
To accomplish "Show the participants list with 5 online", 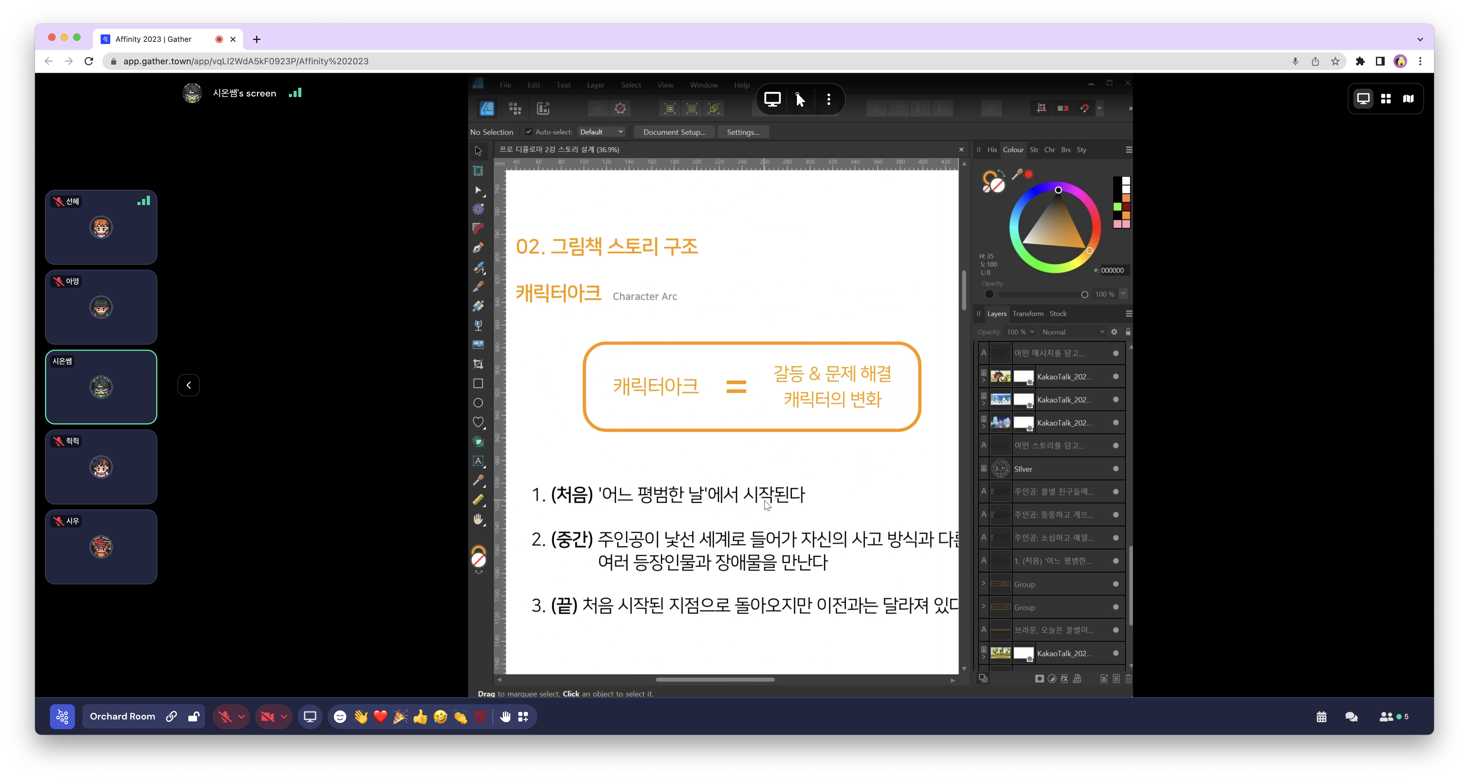I will point(1394,717).
